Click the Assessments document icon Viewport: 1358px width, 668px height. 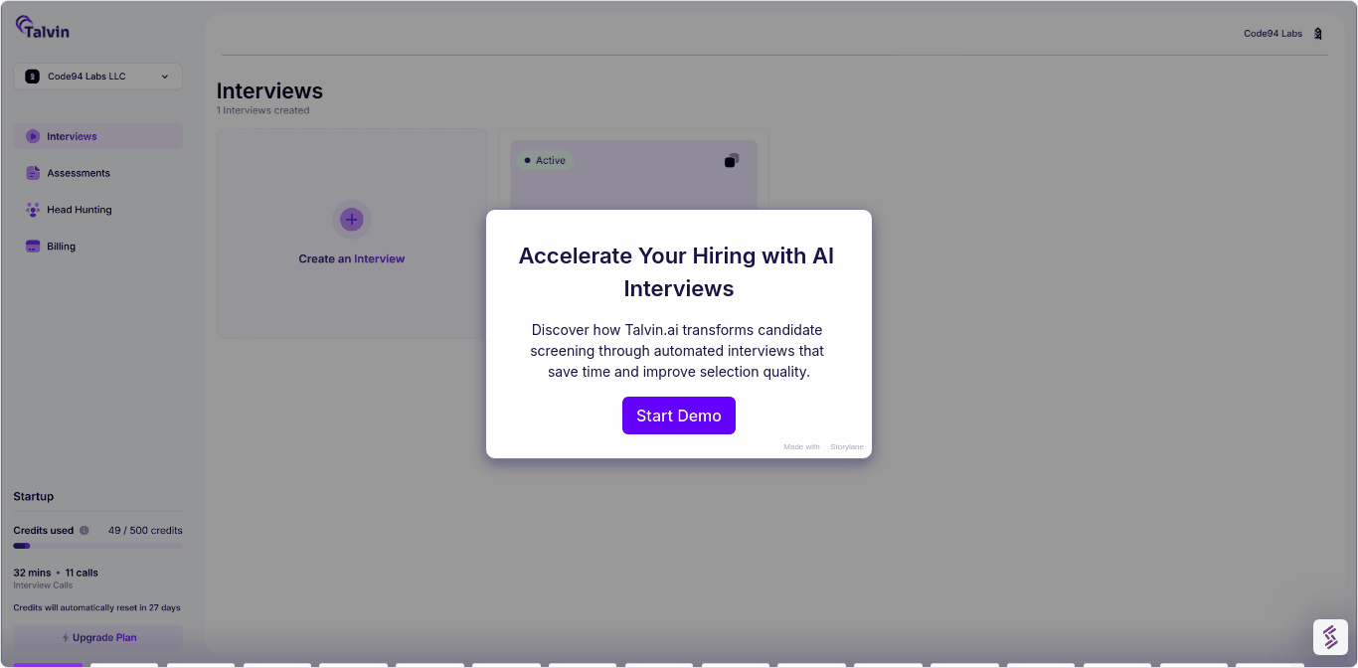point(33,173)
